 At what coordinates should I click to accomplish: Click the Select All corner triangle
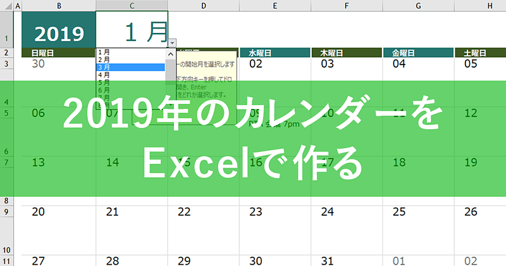pyautogui.click(x=7, y=5)
